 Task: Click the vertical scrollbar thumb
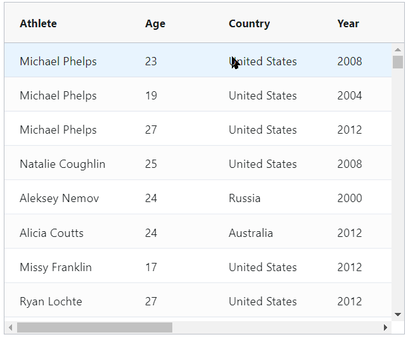[398, 62]
